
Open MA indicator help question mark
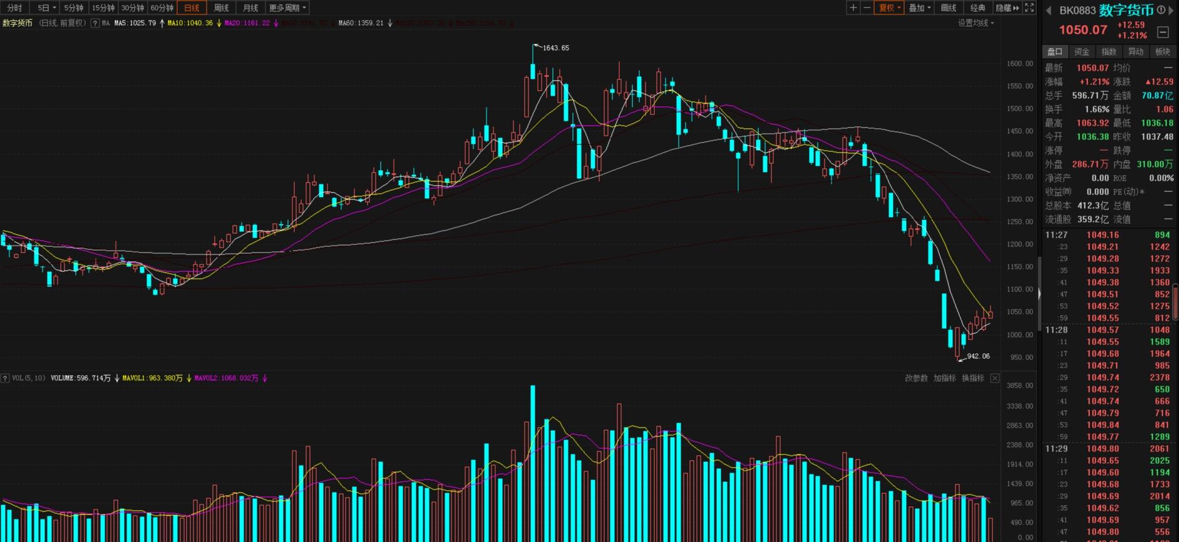click(x=95, y=23)
